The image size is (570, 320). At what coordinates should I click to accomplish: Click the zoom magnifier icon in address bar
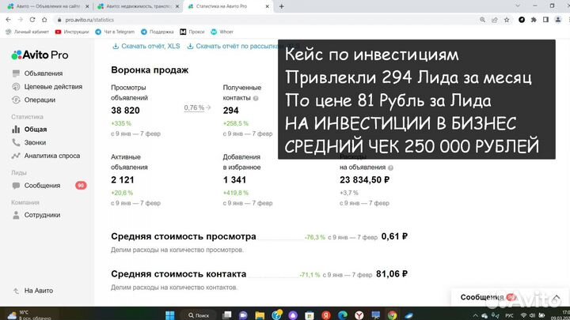(482, 20)
